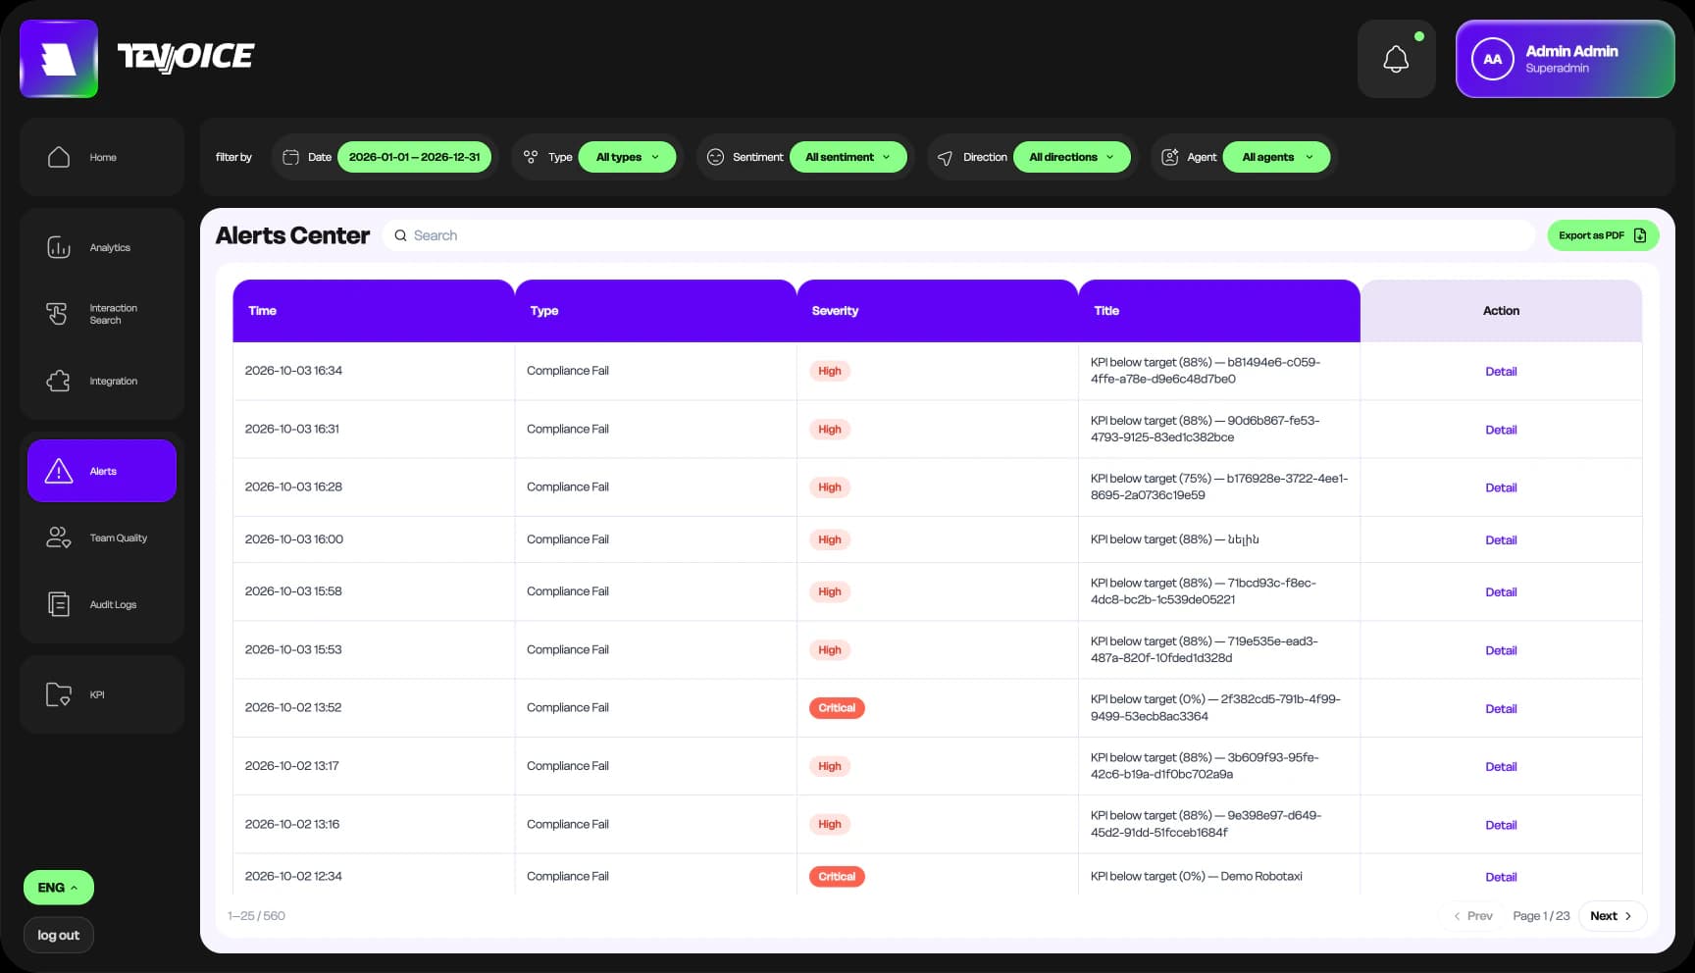
Task: Click the Type filter icon
Action: point(531,157)
